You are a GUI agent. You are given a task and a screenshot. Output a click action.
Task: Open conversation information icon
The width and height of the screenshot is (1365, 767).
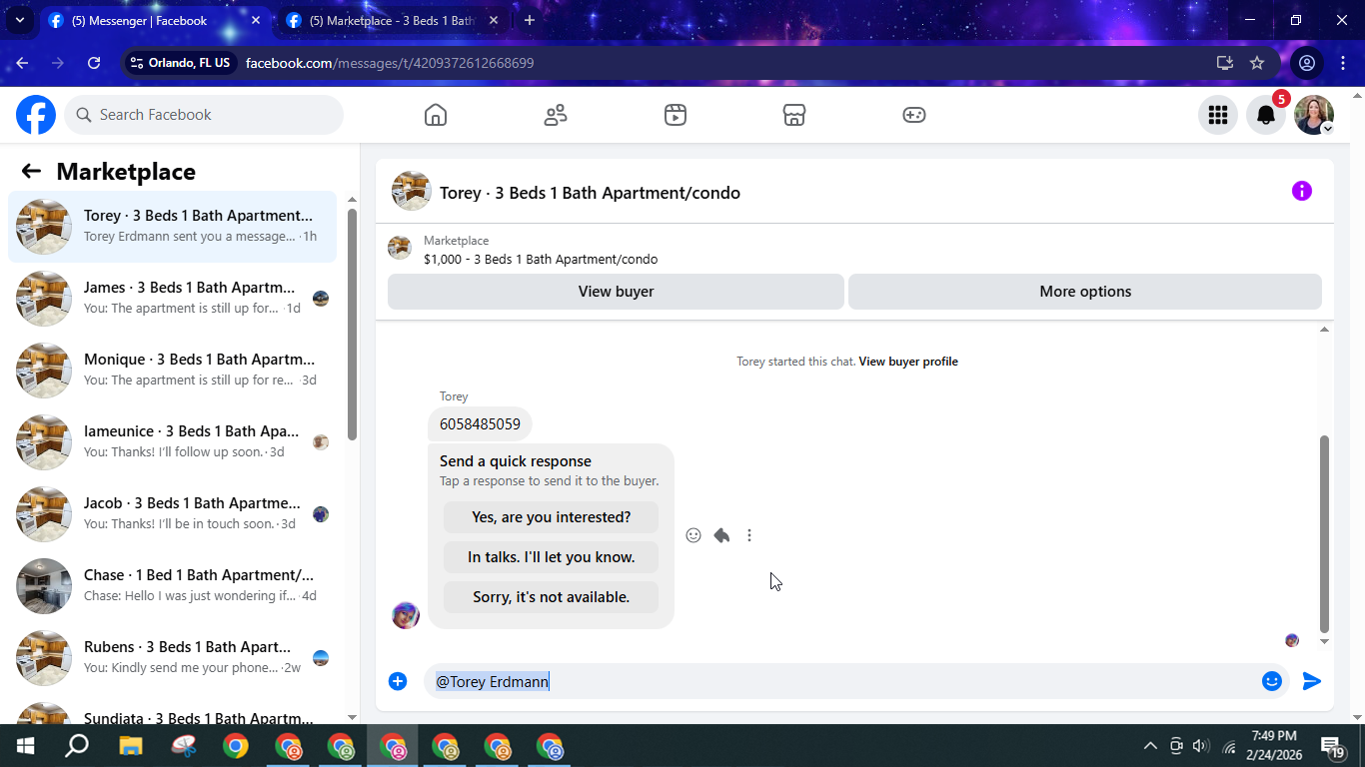point(1302,191)
